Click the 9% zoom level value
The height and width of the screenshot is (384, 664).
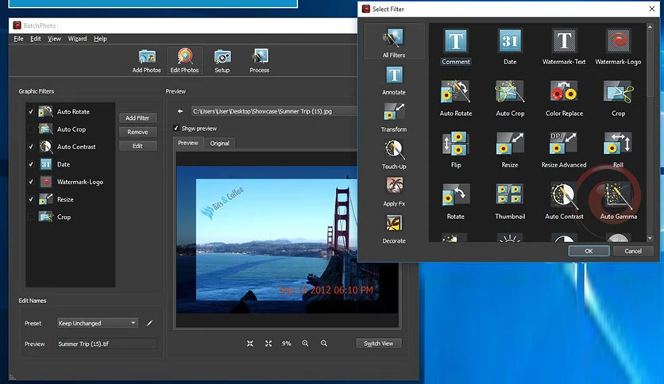click(x=287, y=344)
